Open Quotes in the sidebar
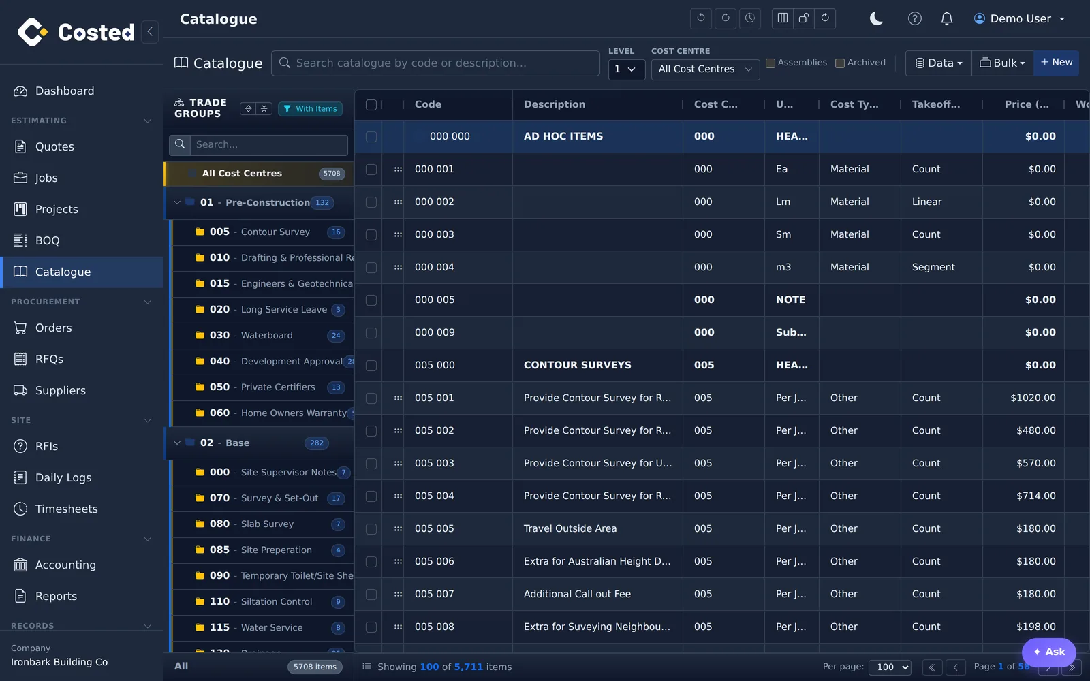Screen dimensions: 1090x681 82,146
